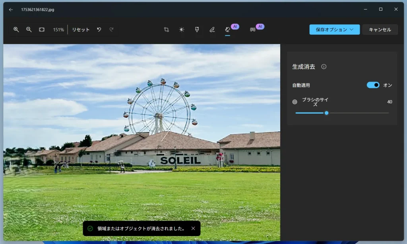The image size is (407, 244).
Task: Click the brush size slider handle
Action: pos(327,113)
